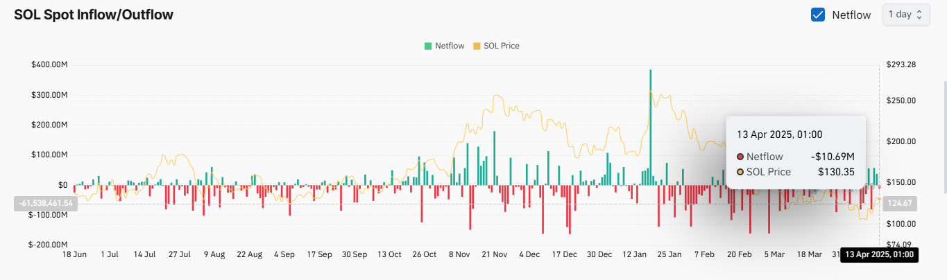Click the 18 Jun x-axis label

pyautogui.click(x=74, y=254)
